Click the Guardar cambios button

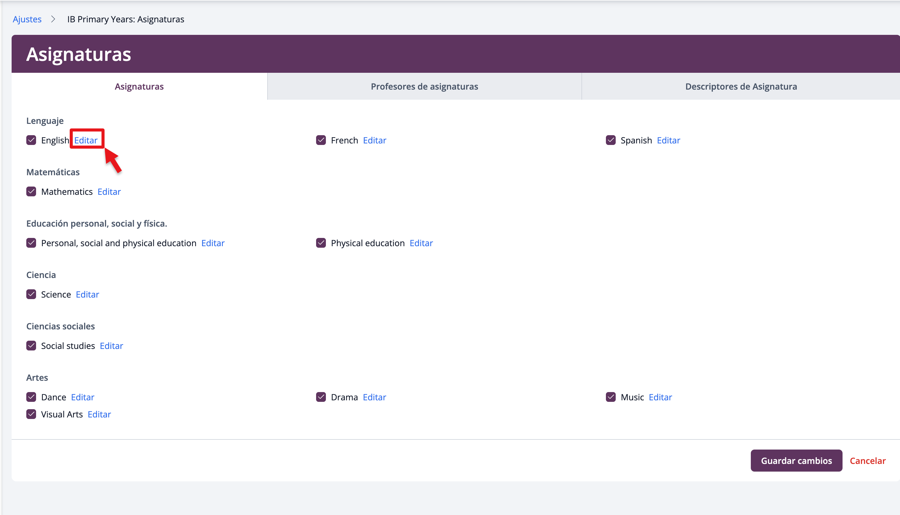click(796, 460)
